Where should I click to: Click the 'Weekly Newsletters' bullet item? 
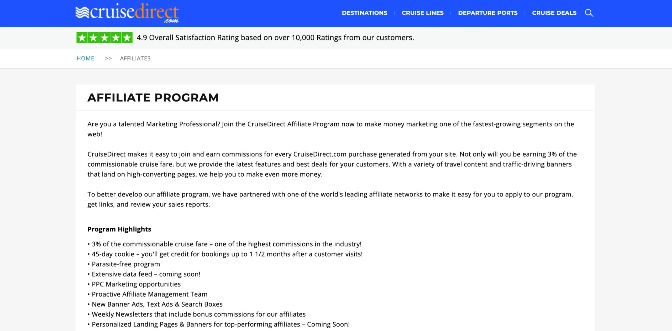tap(197, 314)
